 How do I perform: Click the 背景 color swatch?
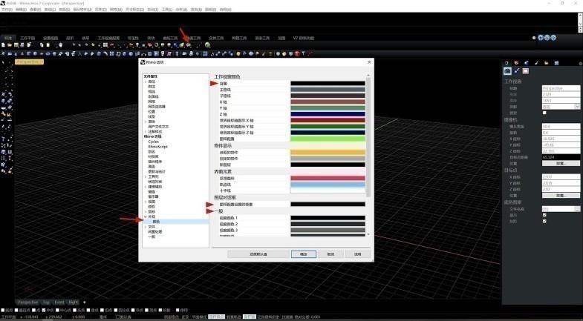coord(327,84)
